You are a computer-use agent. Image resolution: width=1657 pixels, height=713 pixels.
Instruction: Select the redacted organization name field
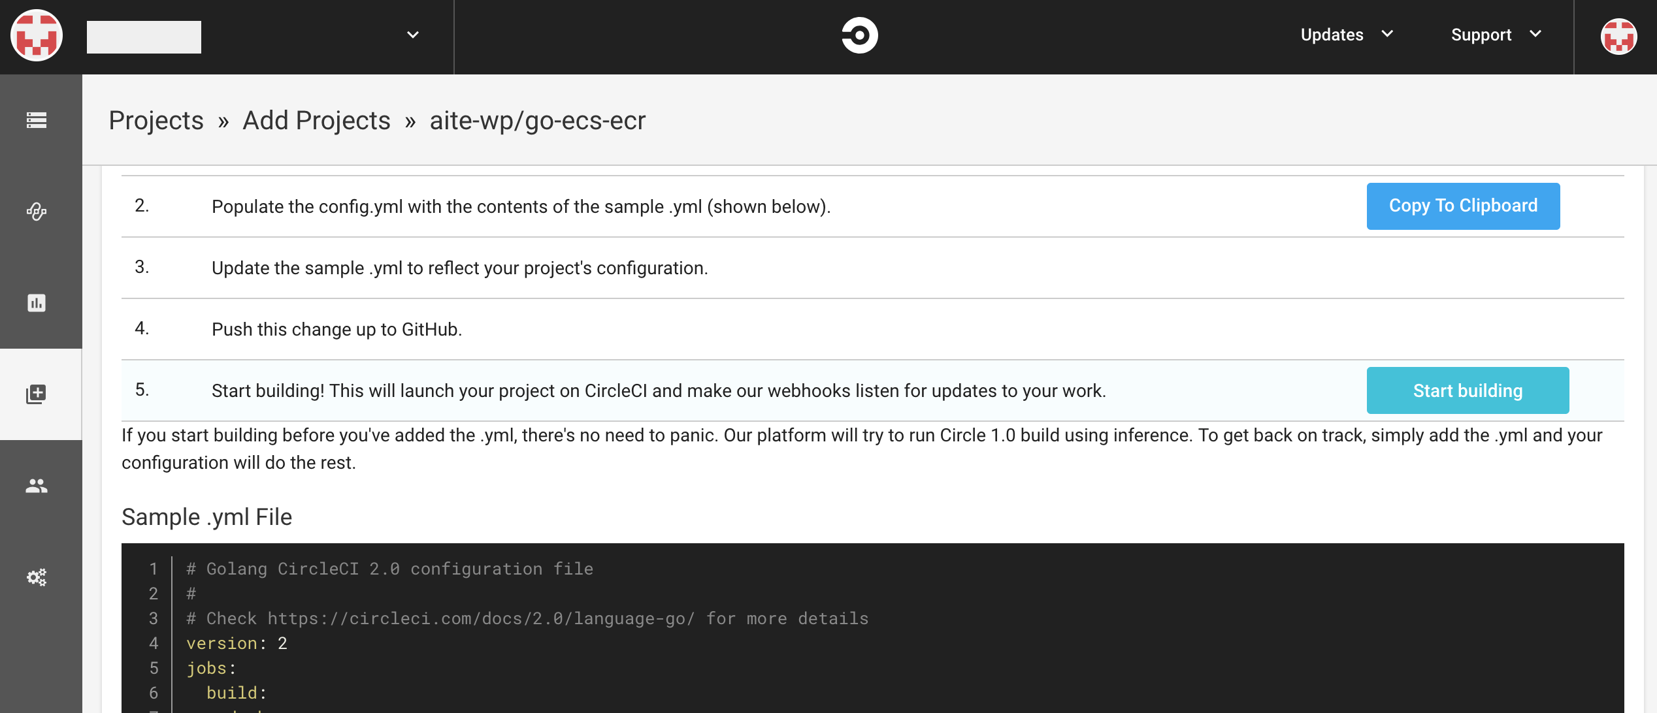(x=144, y=37)
